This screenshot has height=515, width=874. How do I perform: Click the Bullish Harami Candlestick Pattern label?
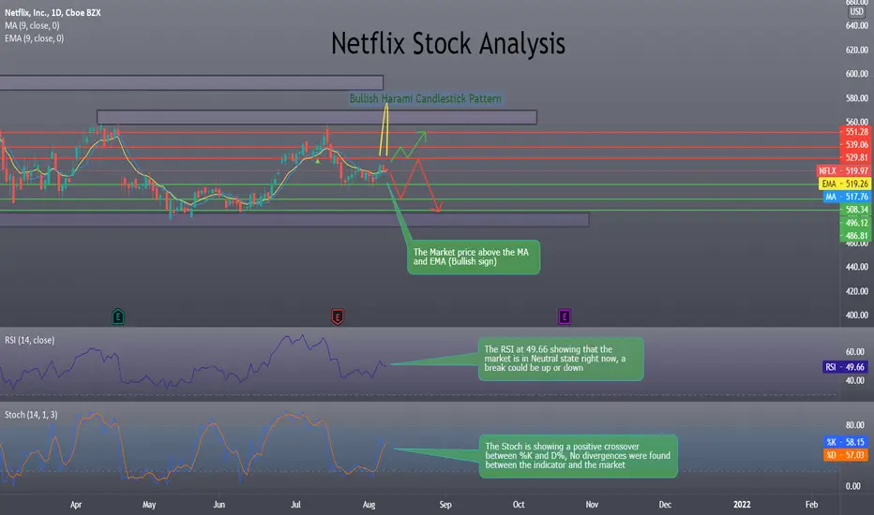[x=426, y=98]
